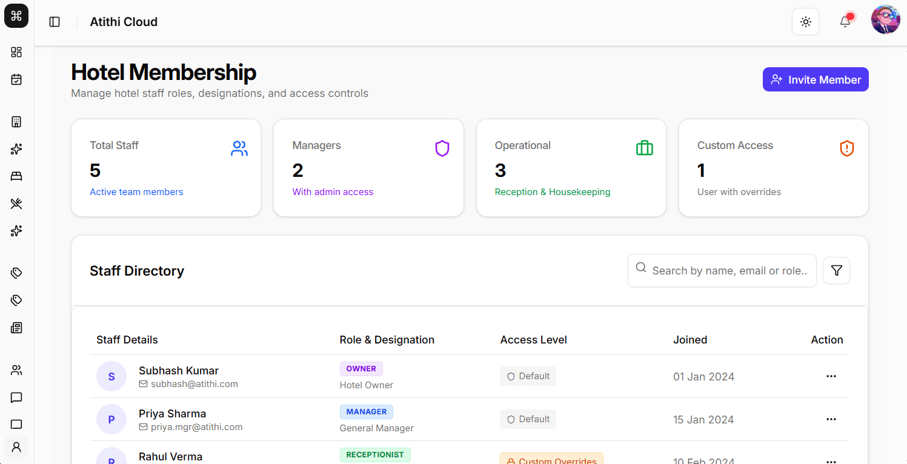Toggle the light/dark theme with the sun icon
The width and height of the screenshot is (907, 464).
click(805, 21)
